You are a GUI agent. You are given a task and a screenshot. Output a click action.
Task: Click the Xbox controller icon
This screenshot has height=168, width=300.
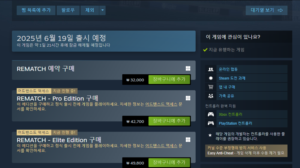211,114
